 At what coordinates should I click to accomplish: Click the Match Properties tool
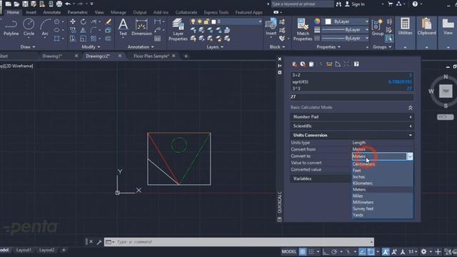(303, 29)
